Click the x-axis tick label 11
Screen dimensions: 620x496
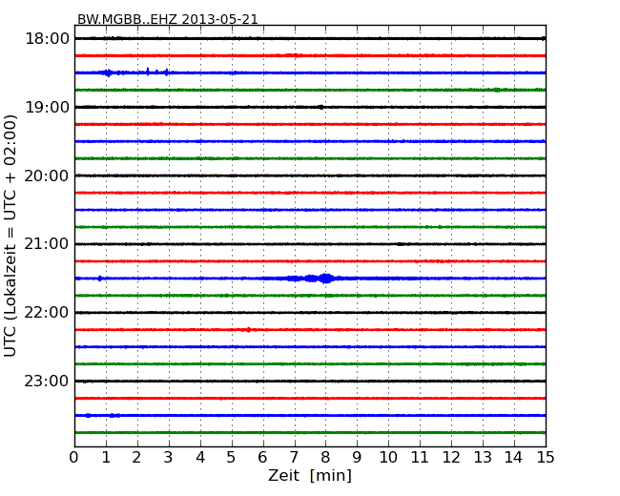(x=420, y=458)
